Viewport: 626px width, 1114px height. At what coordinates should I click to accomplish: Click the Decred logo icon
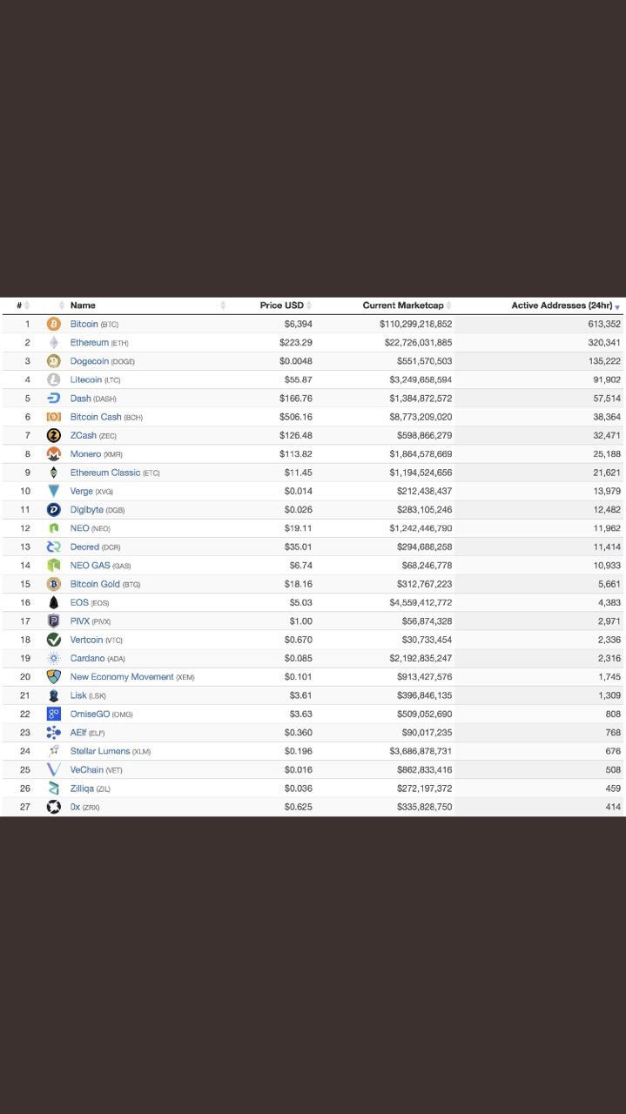pyautogui.click(x=53, y=547)
